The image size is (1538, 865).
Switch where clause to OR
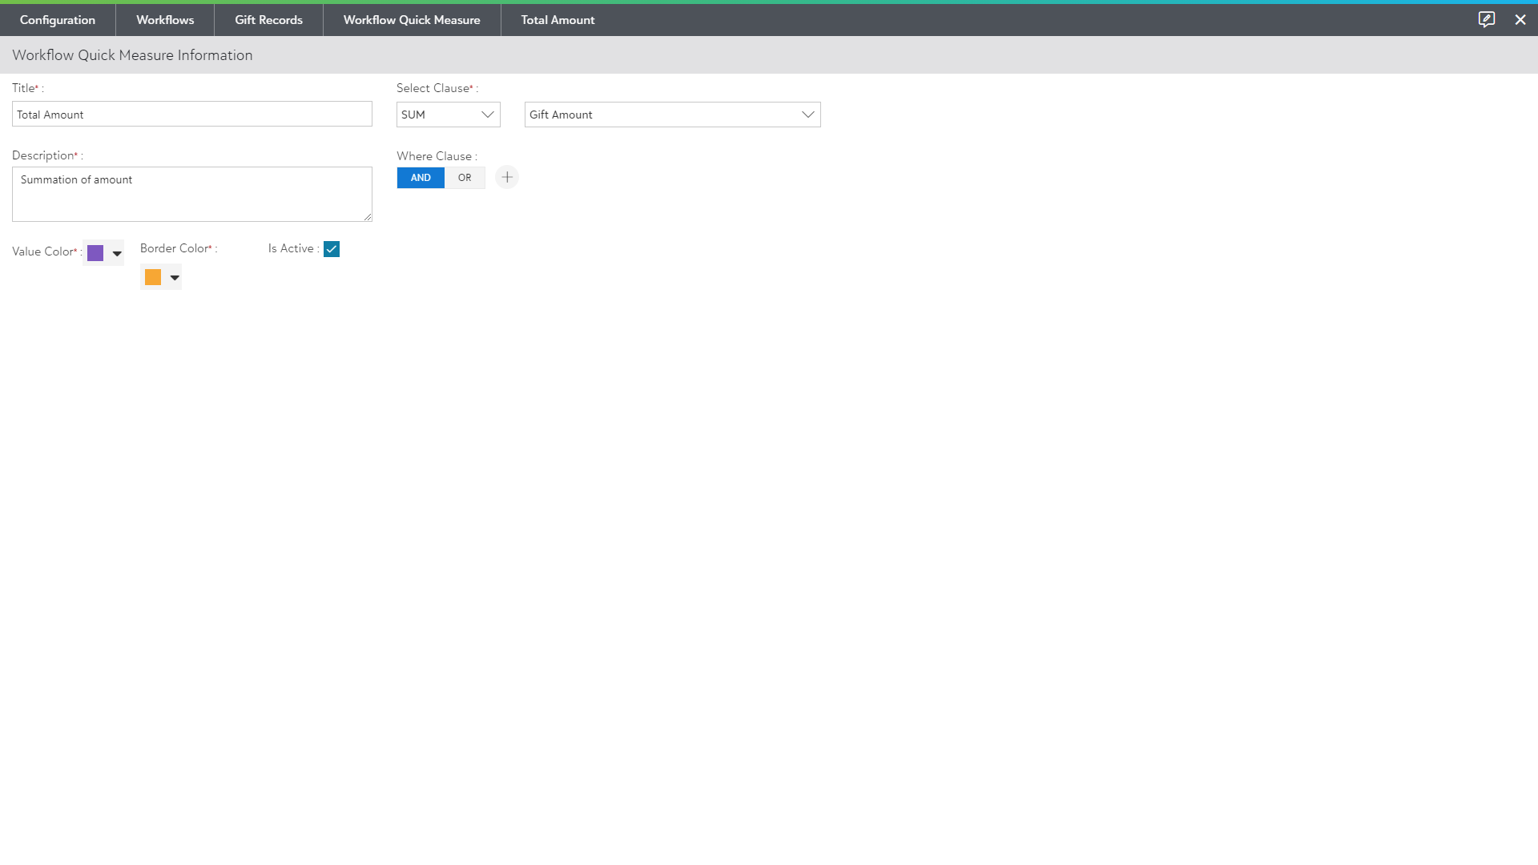click(x=465, y=178)
